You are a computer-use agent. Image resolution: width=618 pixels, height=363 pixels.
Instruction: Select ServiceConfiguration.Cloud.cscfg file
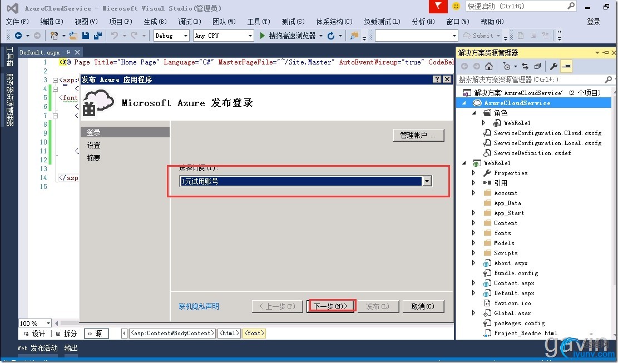click(548, 133)
